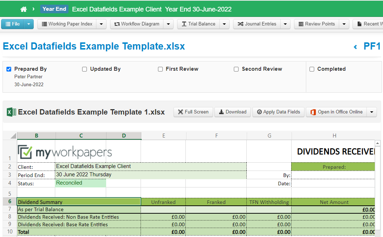Open Journal Entries
Image resolution: width=383 pixels, height=237 pixels.
257,24
